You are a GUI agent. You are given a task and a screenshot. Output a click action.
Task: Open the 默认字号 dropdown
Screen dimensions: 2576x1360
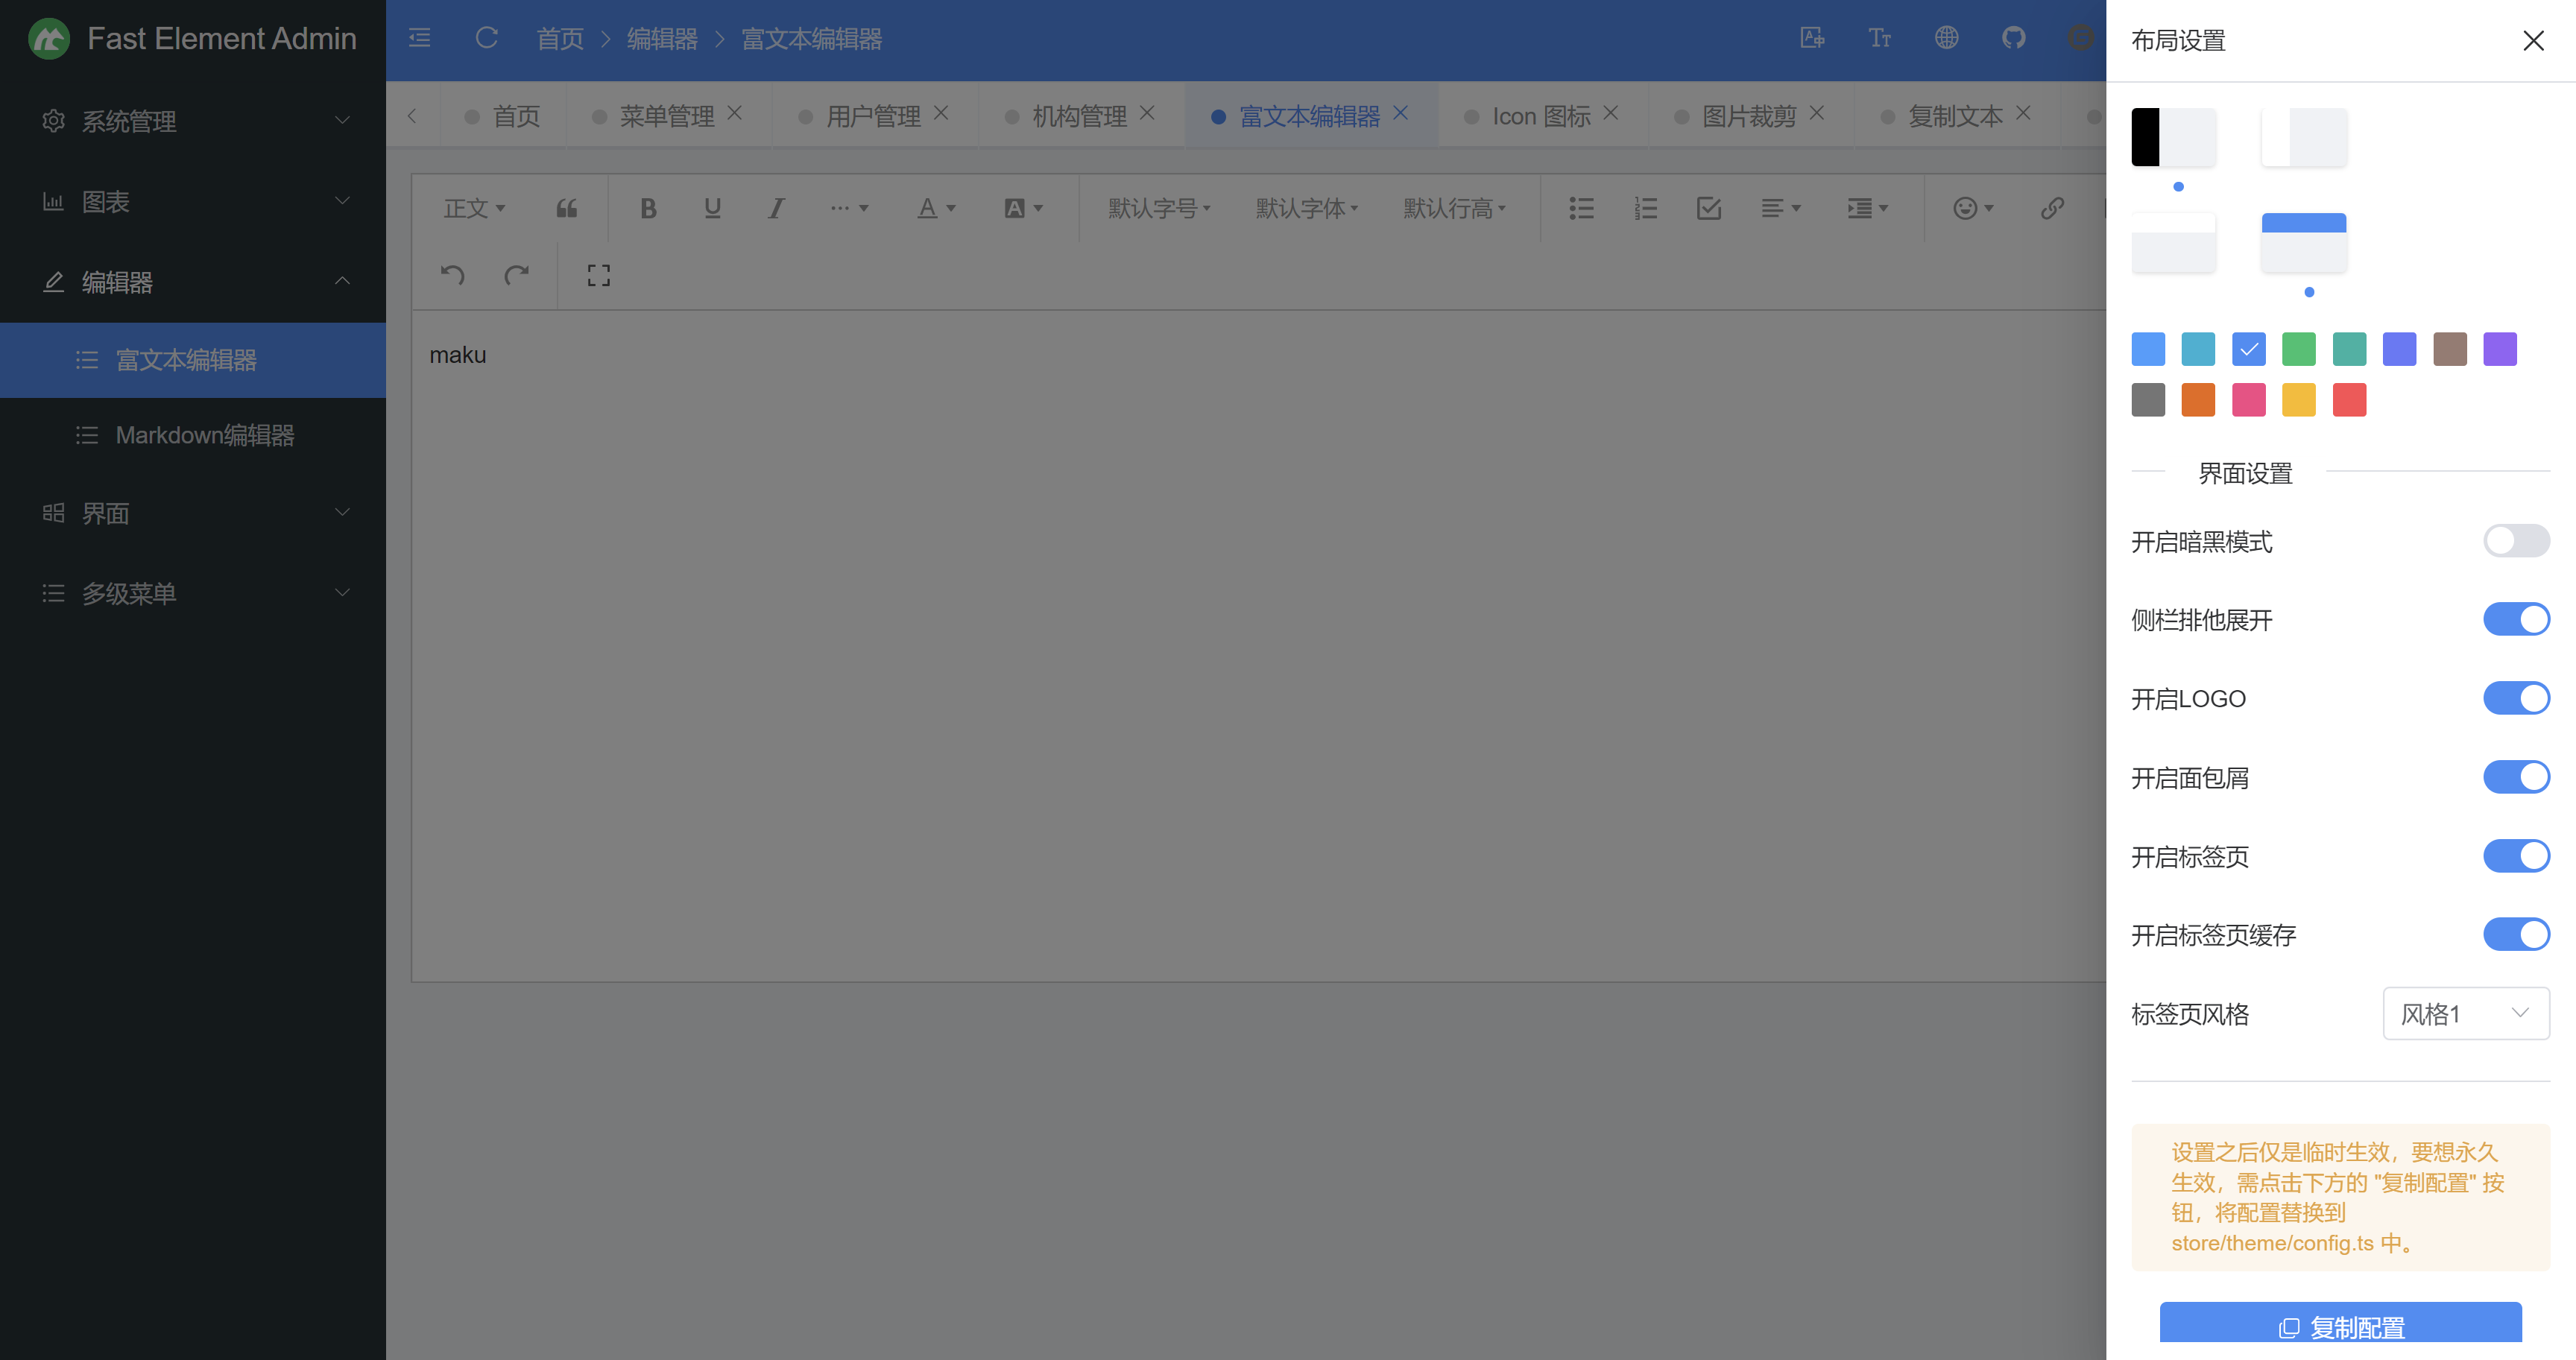point(1160,208)
